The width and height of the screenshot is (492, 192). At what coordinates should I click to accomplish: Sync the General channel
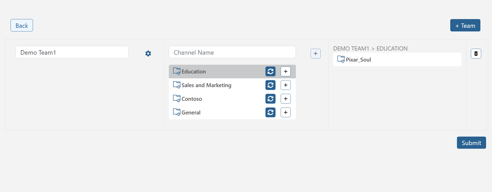tap(270, 112)
